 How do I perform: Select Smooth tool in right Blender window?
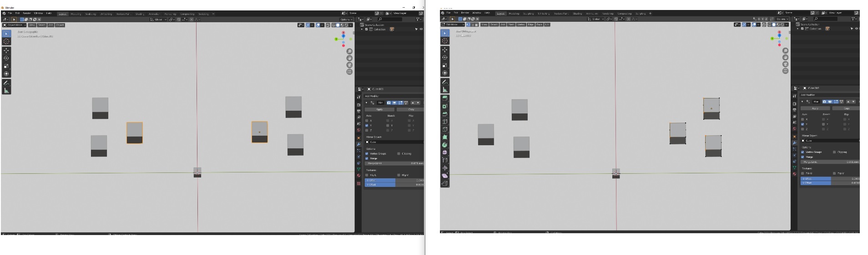click(x=445, y=152)
